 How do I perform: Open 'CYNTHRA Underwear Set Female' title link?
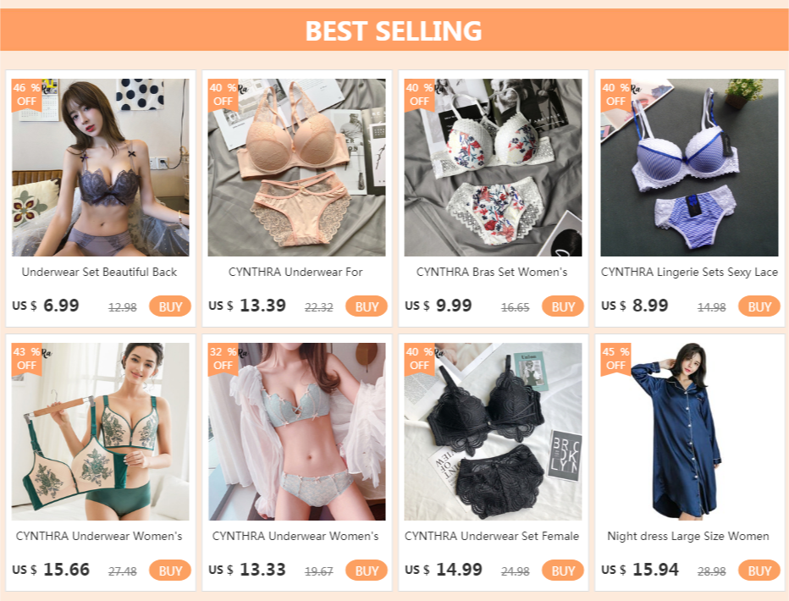point(492,536)
